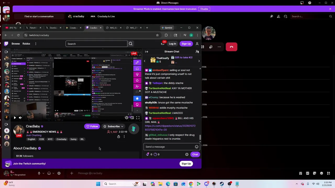Bookmark this page with the star icon
This screenshot has height=188, width=335.
coord(157,35)
